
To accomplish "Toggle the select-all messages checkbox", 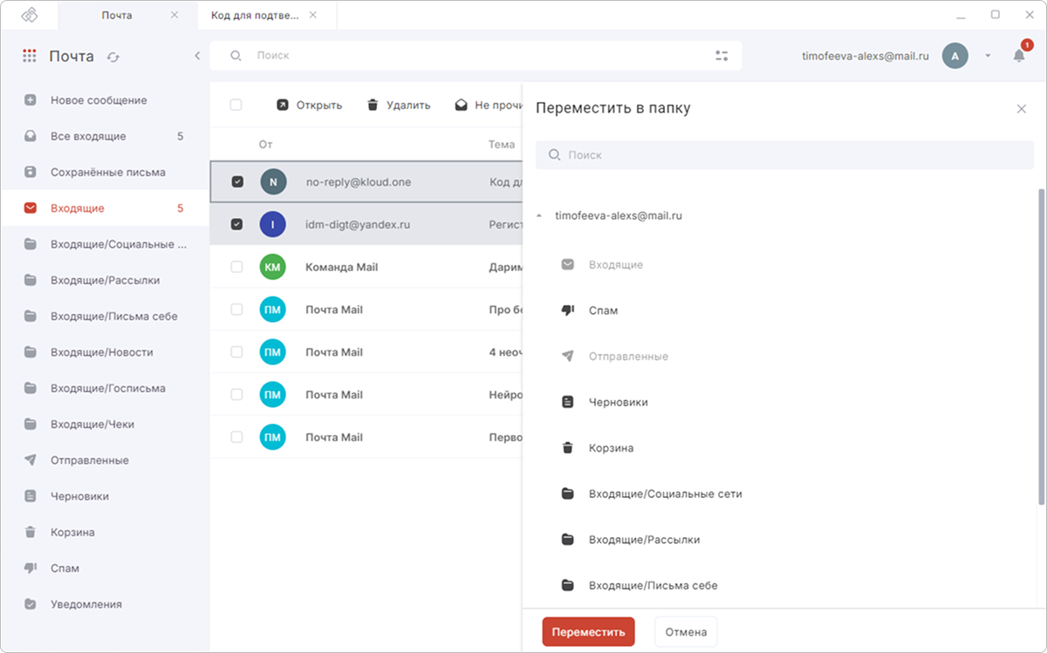I will pos(236,105).
